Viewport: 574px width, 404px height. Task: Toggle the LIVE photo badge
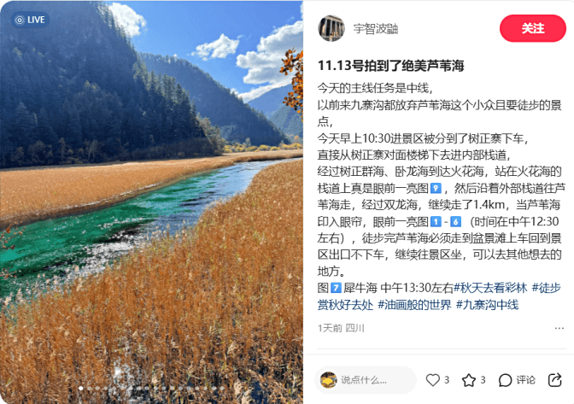(30, 20)
